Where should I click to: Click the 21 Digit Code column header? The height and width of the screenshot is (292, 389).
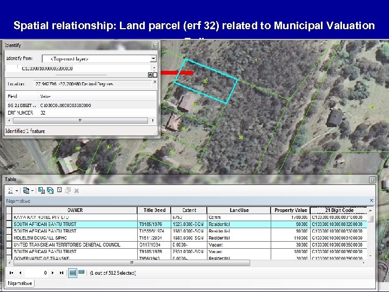click(339, 210)
